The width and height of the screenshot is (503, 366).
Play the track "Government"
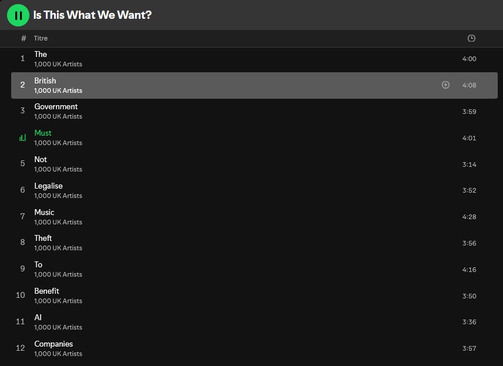56,106
